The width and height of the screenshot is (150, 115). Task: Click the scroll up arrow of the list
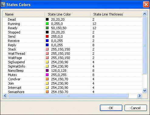[x=145, y=14]
